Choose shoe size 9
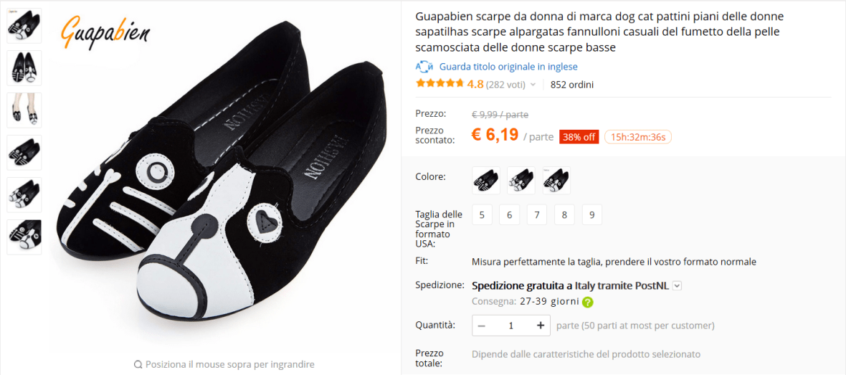The height and width of the screenshot is (375, 846). point(592,214)
